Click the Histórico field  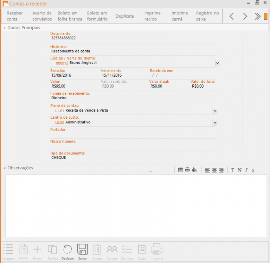click(x=133, y=51)
